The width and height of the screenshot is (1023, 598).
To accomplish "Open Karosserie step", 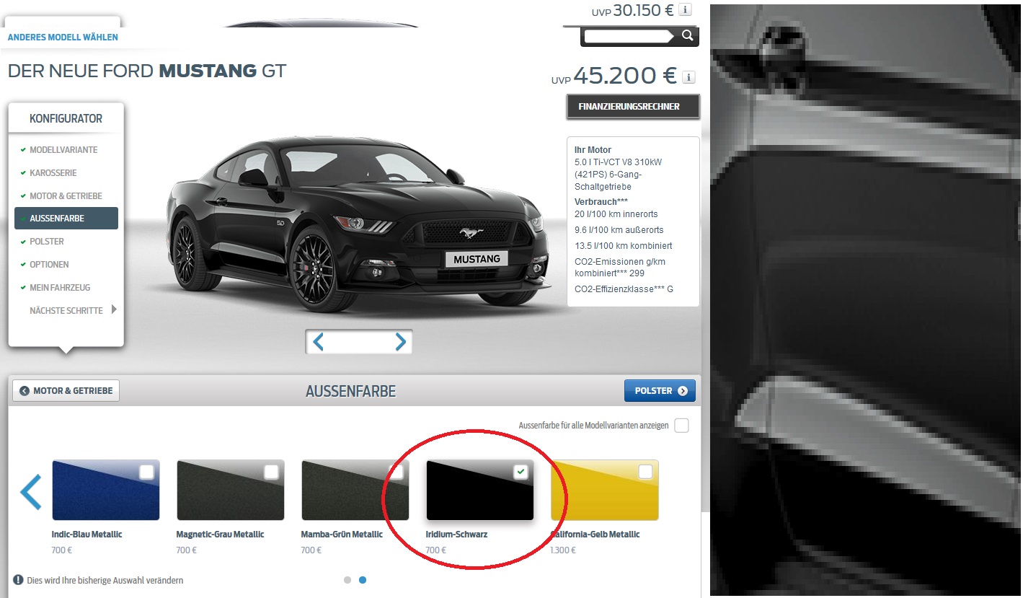I will pyautogui.click(x=53, y=173).
